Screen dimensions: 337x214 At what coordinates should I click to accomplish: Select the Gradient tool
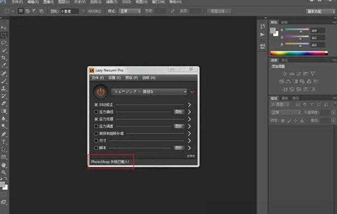click(x=4, y=111)
